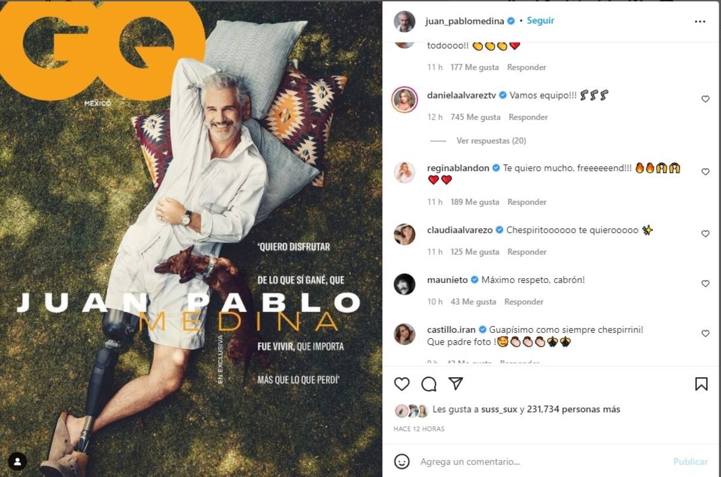Open list of 231,734 personas más
Image resolution: width=721 pixels, height=477 pixels.
(x=573, y=409)
